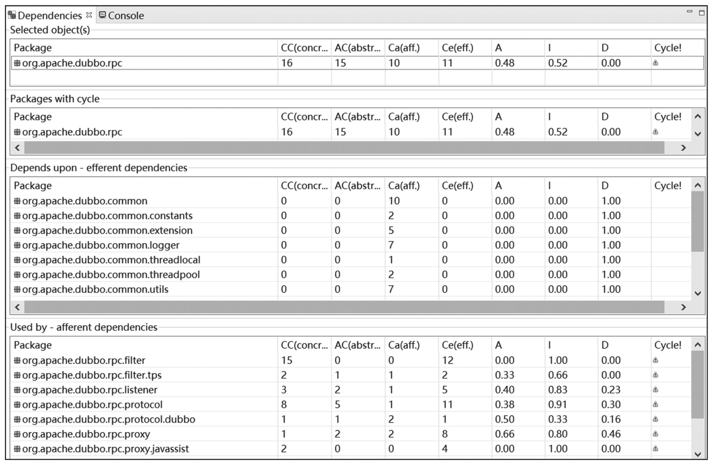Sort afferent table by Ce(eff.) column header

[x=457, y=345]
